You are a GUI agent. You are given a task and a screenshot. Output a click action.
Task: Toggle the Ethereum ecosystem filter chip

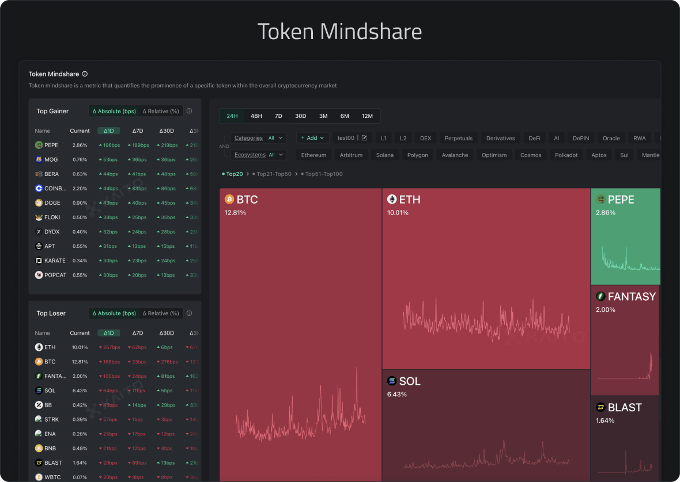[313, 155]
